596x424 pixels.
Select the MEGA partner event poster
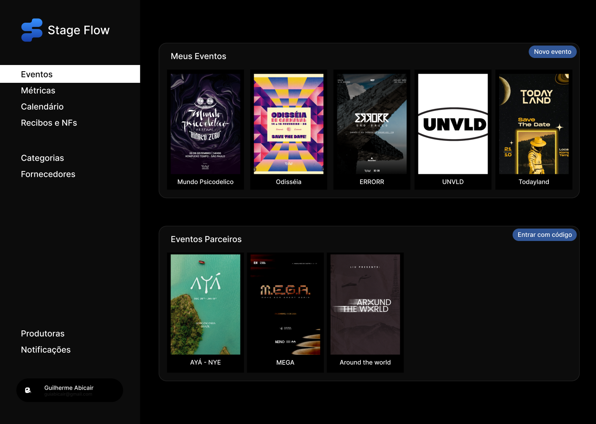[x=285, y=304]
